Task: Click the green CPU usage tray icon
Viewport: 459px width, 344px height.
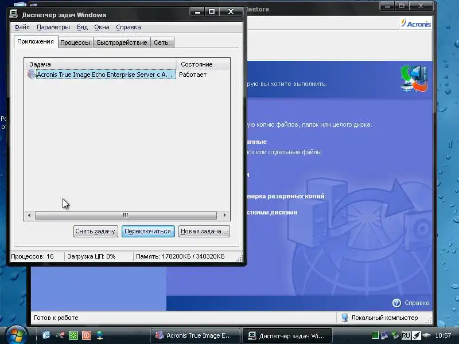Action: [375, 335]
